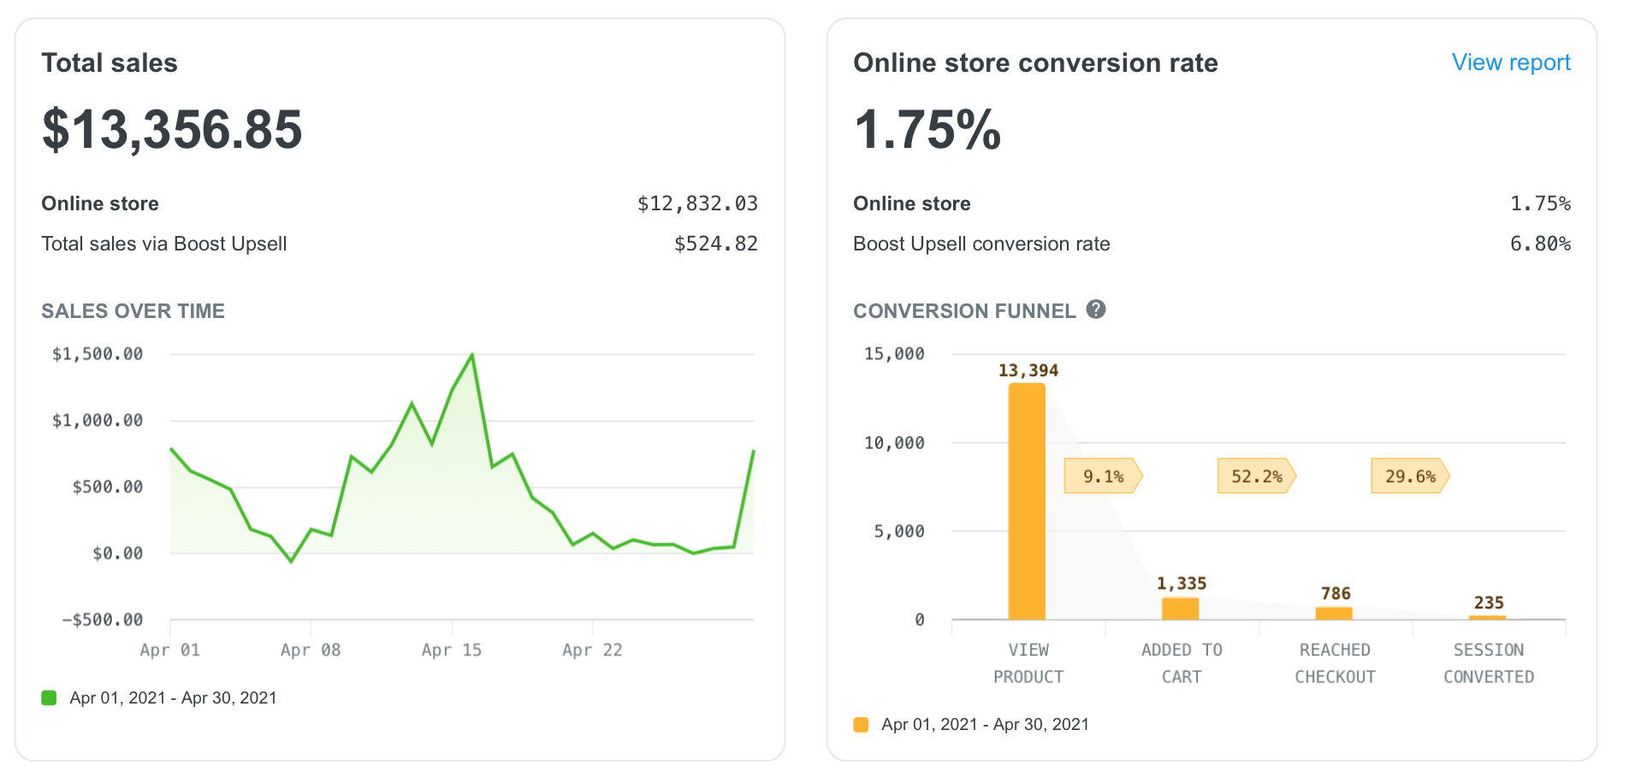
Task: Click the Boost Upsell sales amount $524.82
Action: pos(716,244)
